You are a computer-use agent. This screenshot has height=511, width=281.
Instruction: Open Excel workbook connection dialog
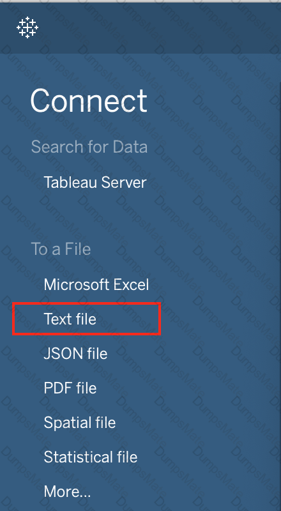(96, 284)
